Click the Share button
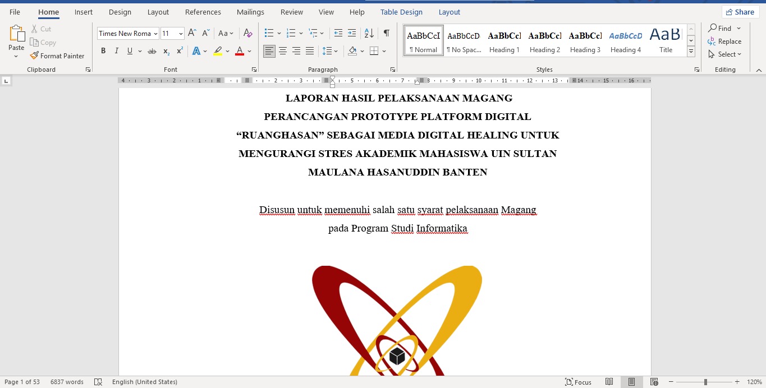766x388 pixels. click(740, 12)
